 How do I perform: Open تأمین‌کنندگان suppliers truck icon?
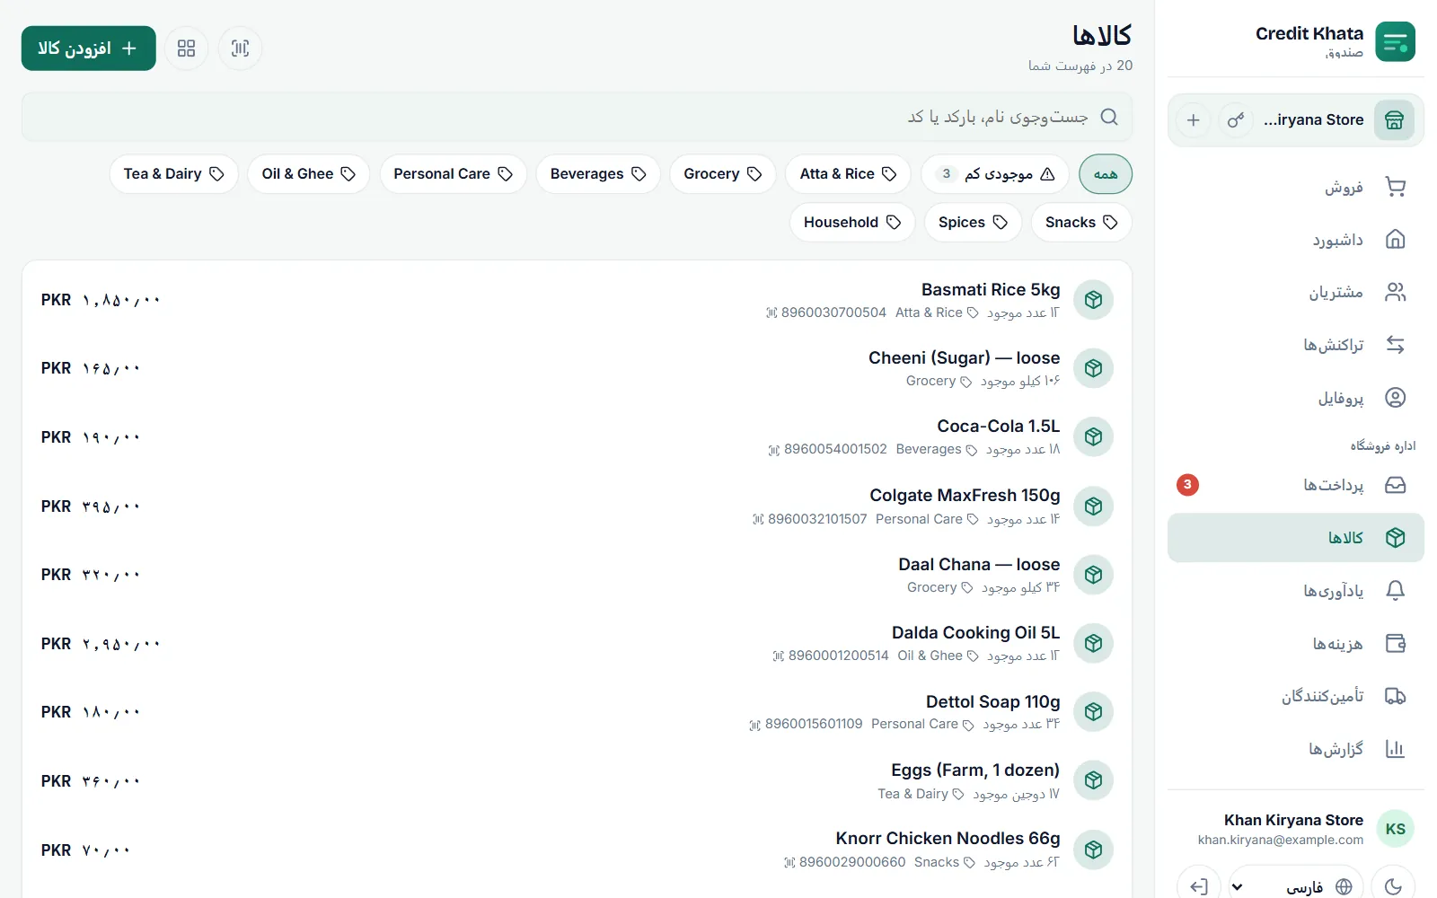pos(1395,696)
